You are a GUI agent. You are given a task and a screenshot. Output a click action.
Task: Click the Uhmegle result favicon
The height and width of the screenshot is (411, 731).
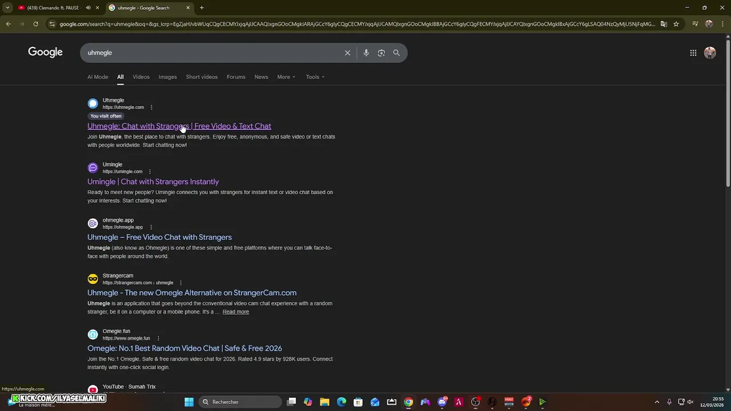93,104
